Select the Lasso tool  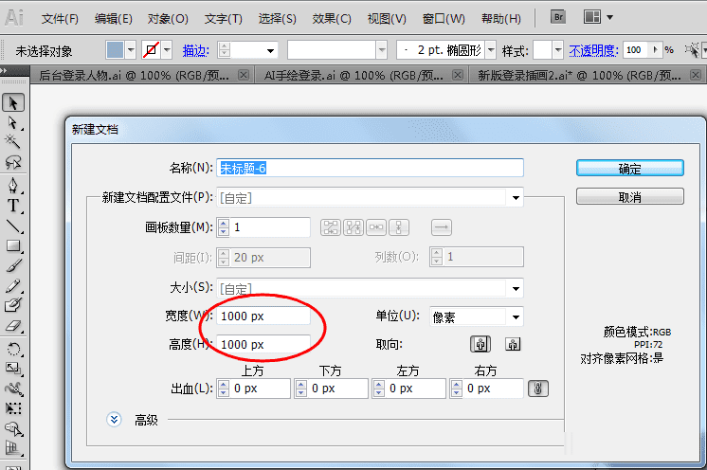[x=13, y=162]
